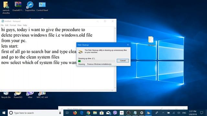Open Notepad Help menu

25,25
